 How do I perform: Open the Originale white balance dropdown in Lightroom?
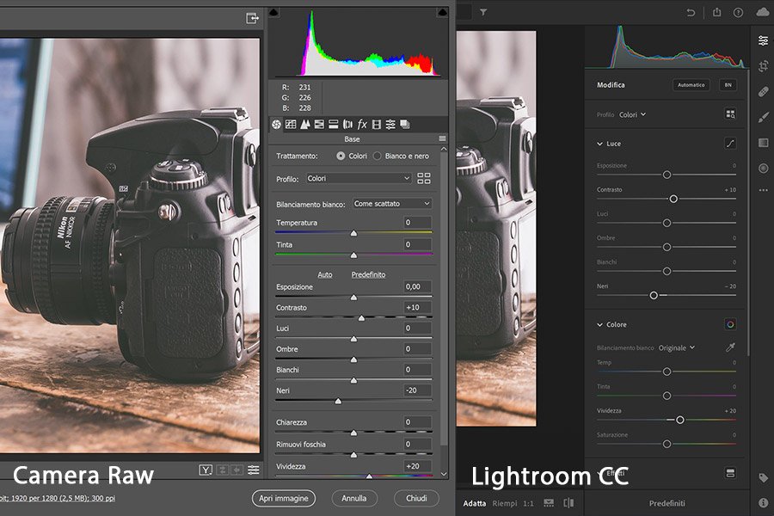[x=677, y=347]
